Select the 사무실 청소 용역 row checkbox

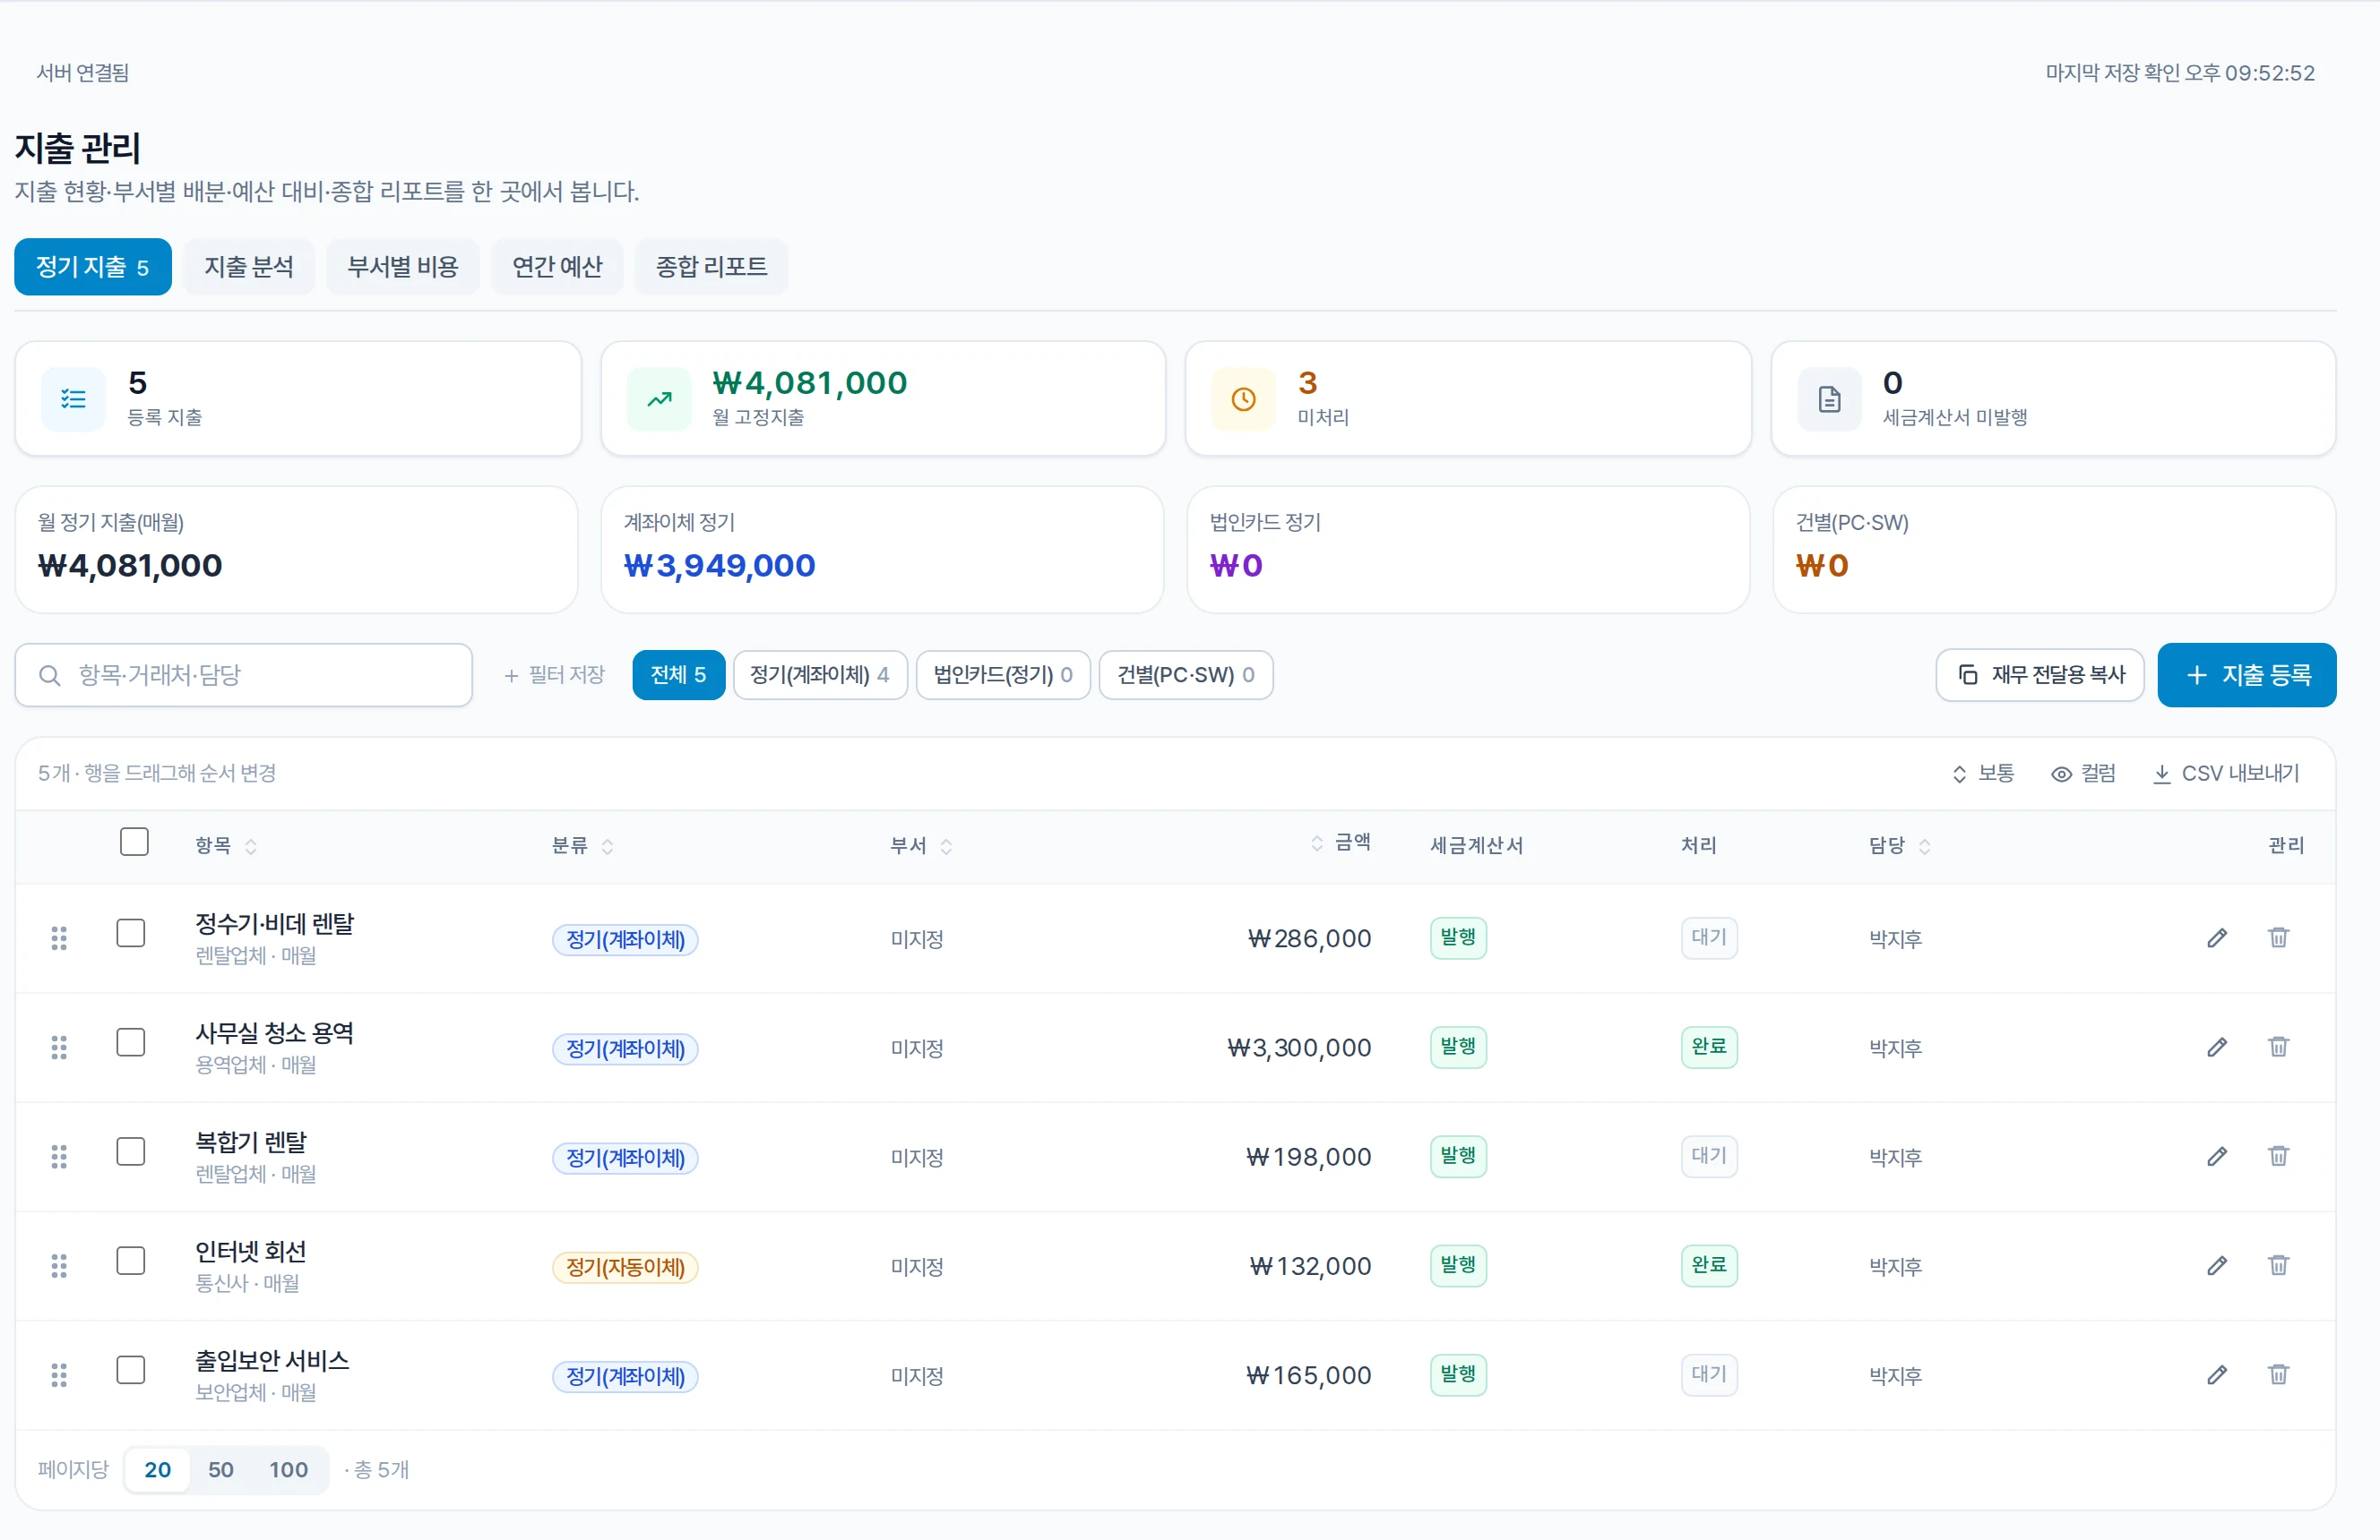131,1041
